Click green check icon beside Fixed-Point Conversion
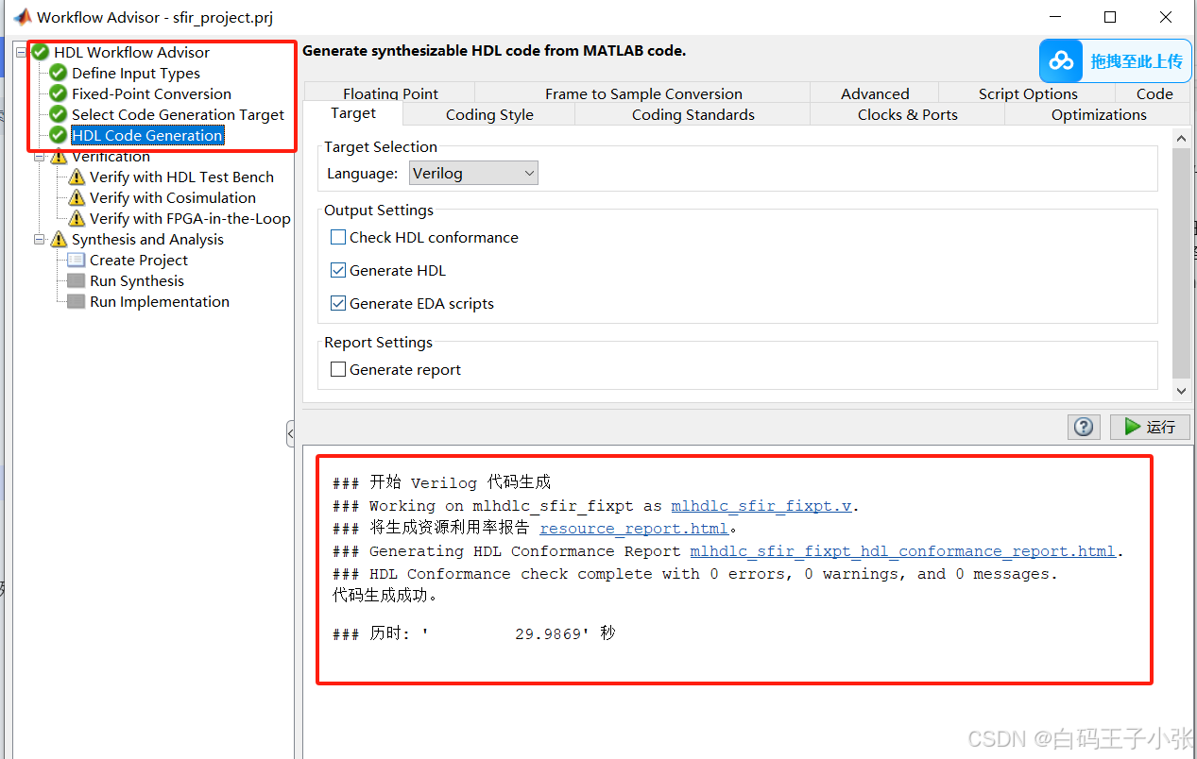Viewport: 1197px width, 759px height. pyautogui.click(x=59, y=93)
